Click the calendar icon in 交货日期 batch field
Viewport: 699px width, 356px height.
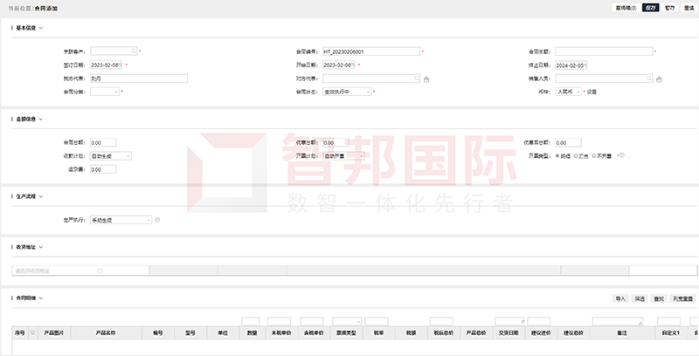523,321
